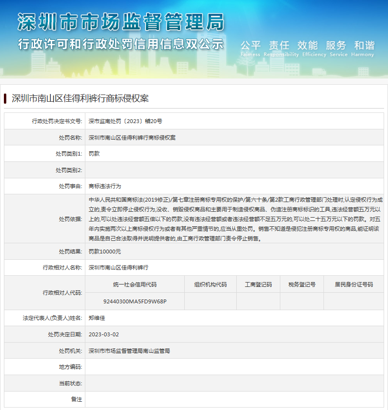Click the page heading 深圳市南山区佳得利裤行商标侵权案
This screenshot has width=388, height=410.
point(80,98)
